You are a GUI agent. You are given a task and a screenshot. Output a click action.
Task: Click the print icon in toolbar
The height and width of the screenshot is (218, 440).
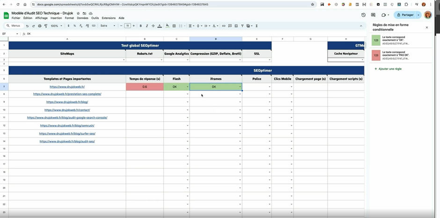pyautogui.click(x=40, y=26)
